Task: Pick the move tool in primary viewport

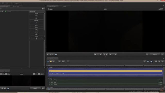Action: [x=51, y=55]
